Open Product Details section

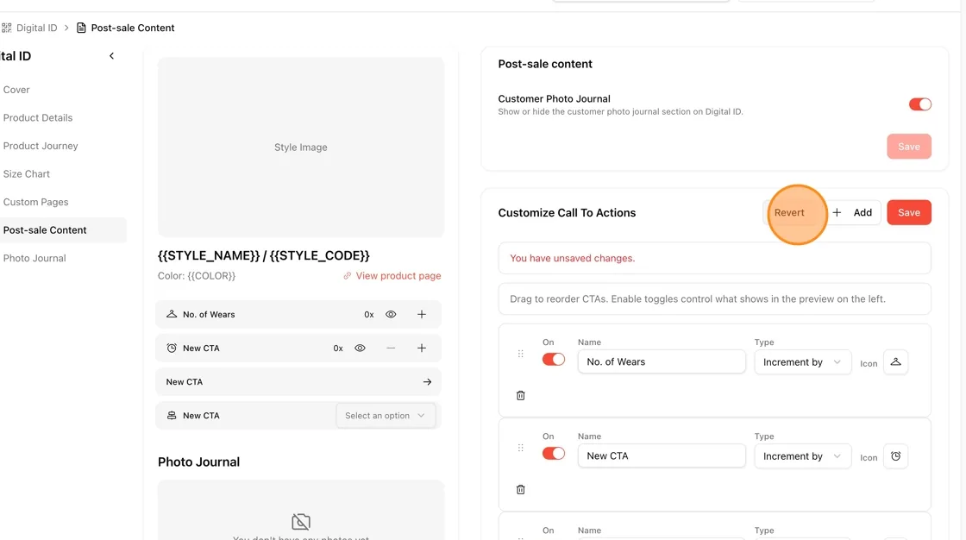coord(38,117)
